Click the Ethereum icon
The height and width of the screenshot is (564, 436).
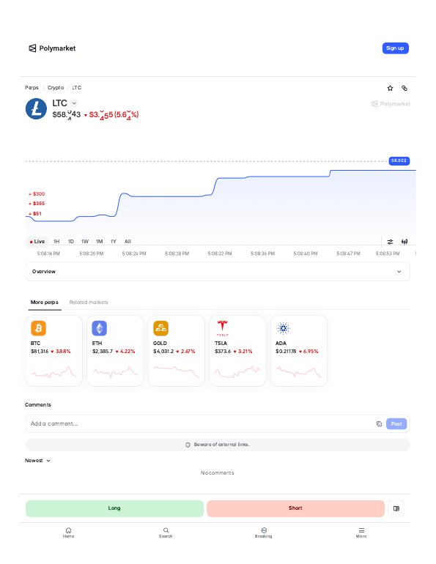[x=100, y=328]
